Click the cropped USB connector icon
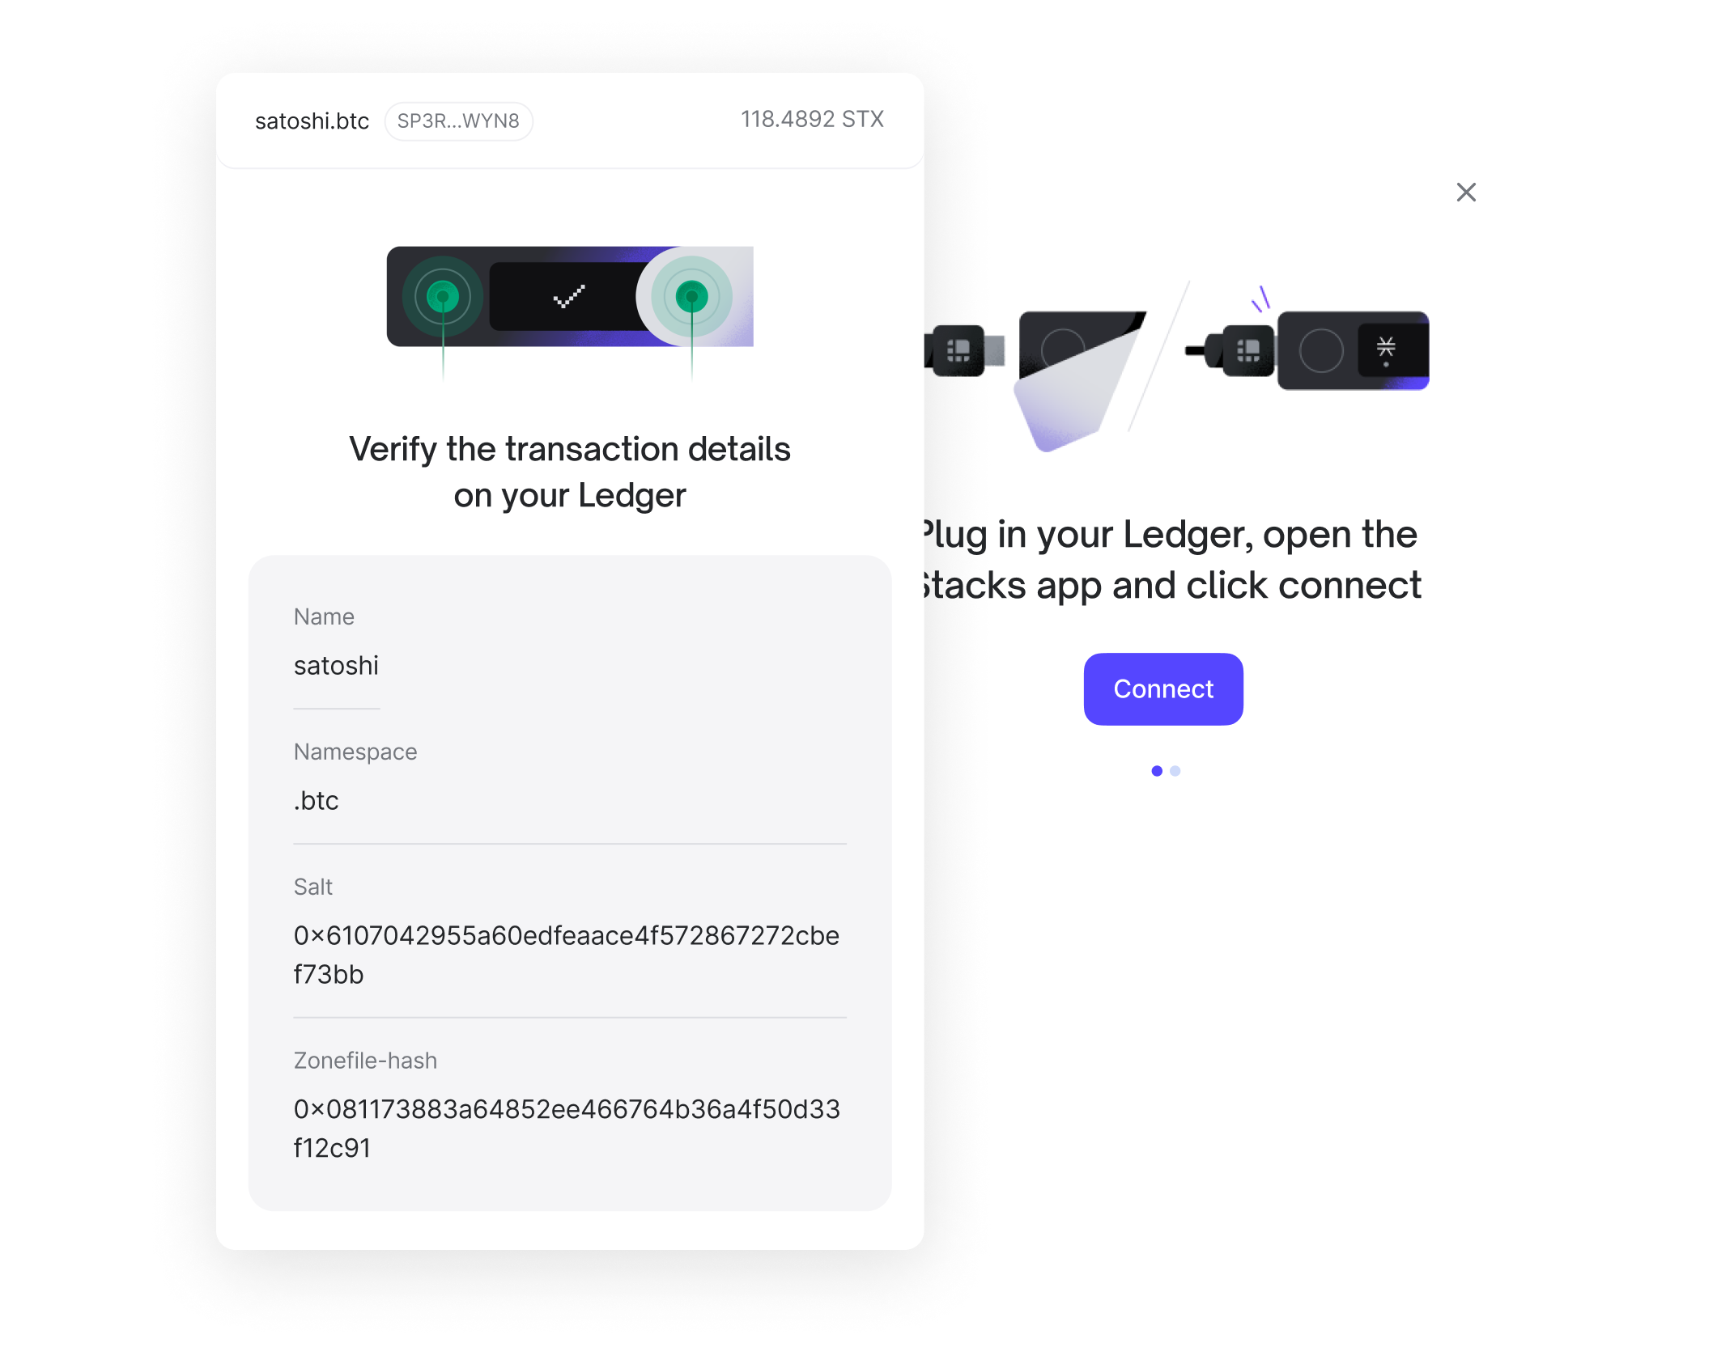This screenshot has width=1734, height=1347. pos(964,350)
